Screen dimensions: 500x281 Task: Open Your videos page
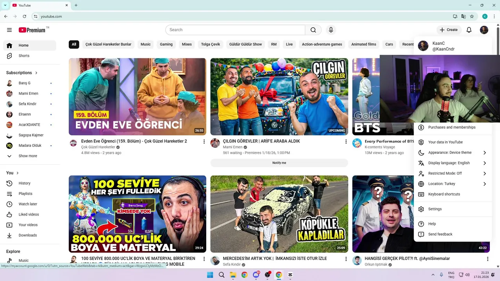click(30, 225)
